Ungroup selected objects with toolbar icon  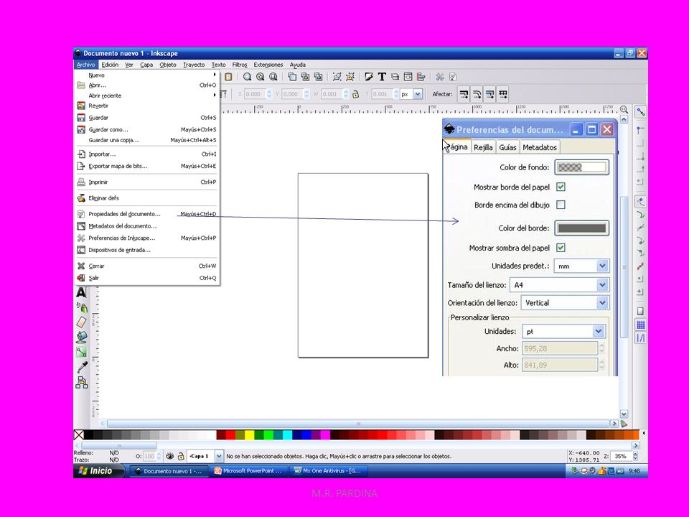tap(350, 77)
